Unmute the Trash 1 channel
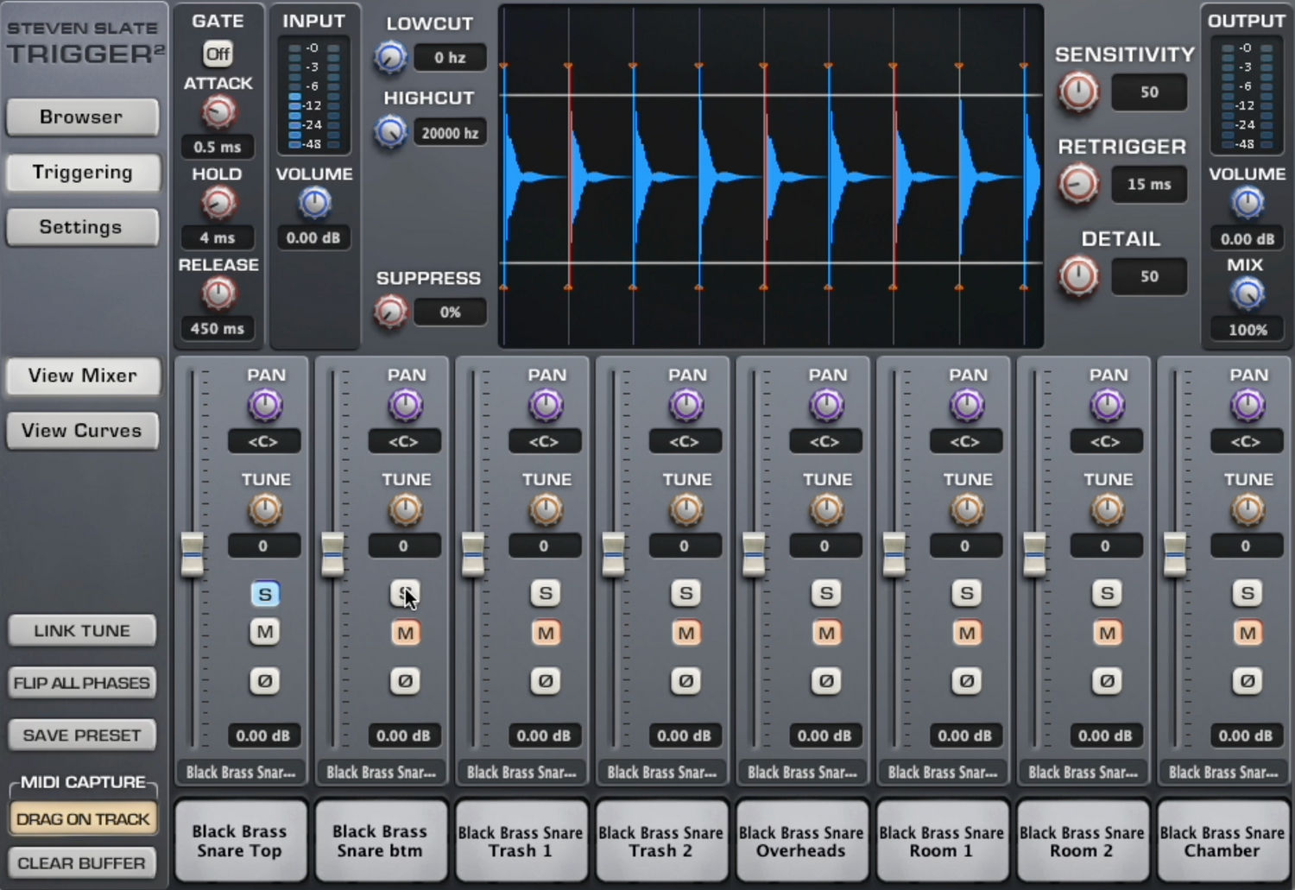Image resolution: width=1295 pixels, height=890 pixels. [x=546, y=633]
